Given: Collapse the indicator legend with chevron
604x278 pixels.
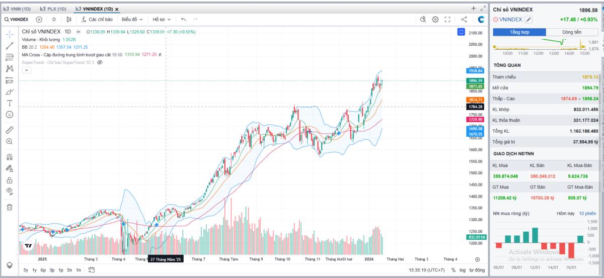Looking at the screenshot, I should [x=27, y=70].
